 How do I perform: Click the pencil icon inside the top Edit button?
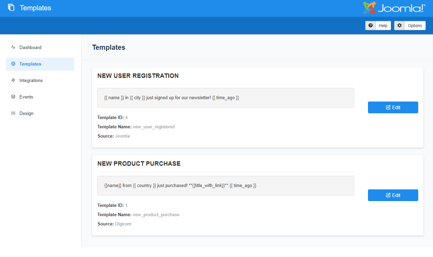pos(388,107)
